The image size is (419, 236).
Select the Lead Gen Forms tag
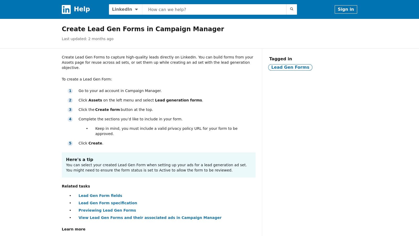(290, 67)
